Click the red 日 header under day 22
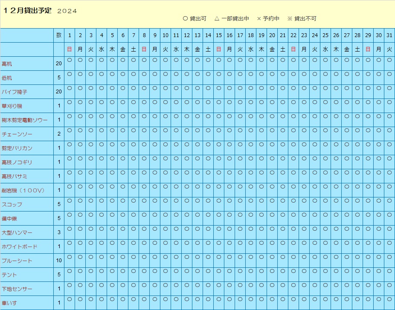Viewport: 395px width, 310px height. (293, 49)
